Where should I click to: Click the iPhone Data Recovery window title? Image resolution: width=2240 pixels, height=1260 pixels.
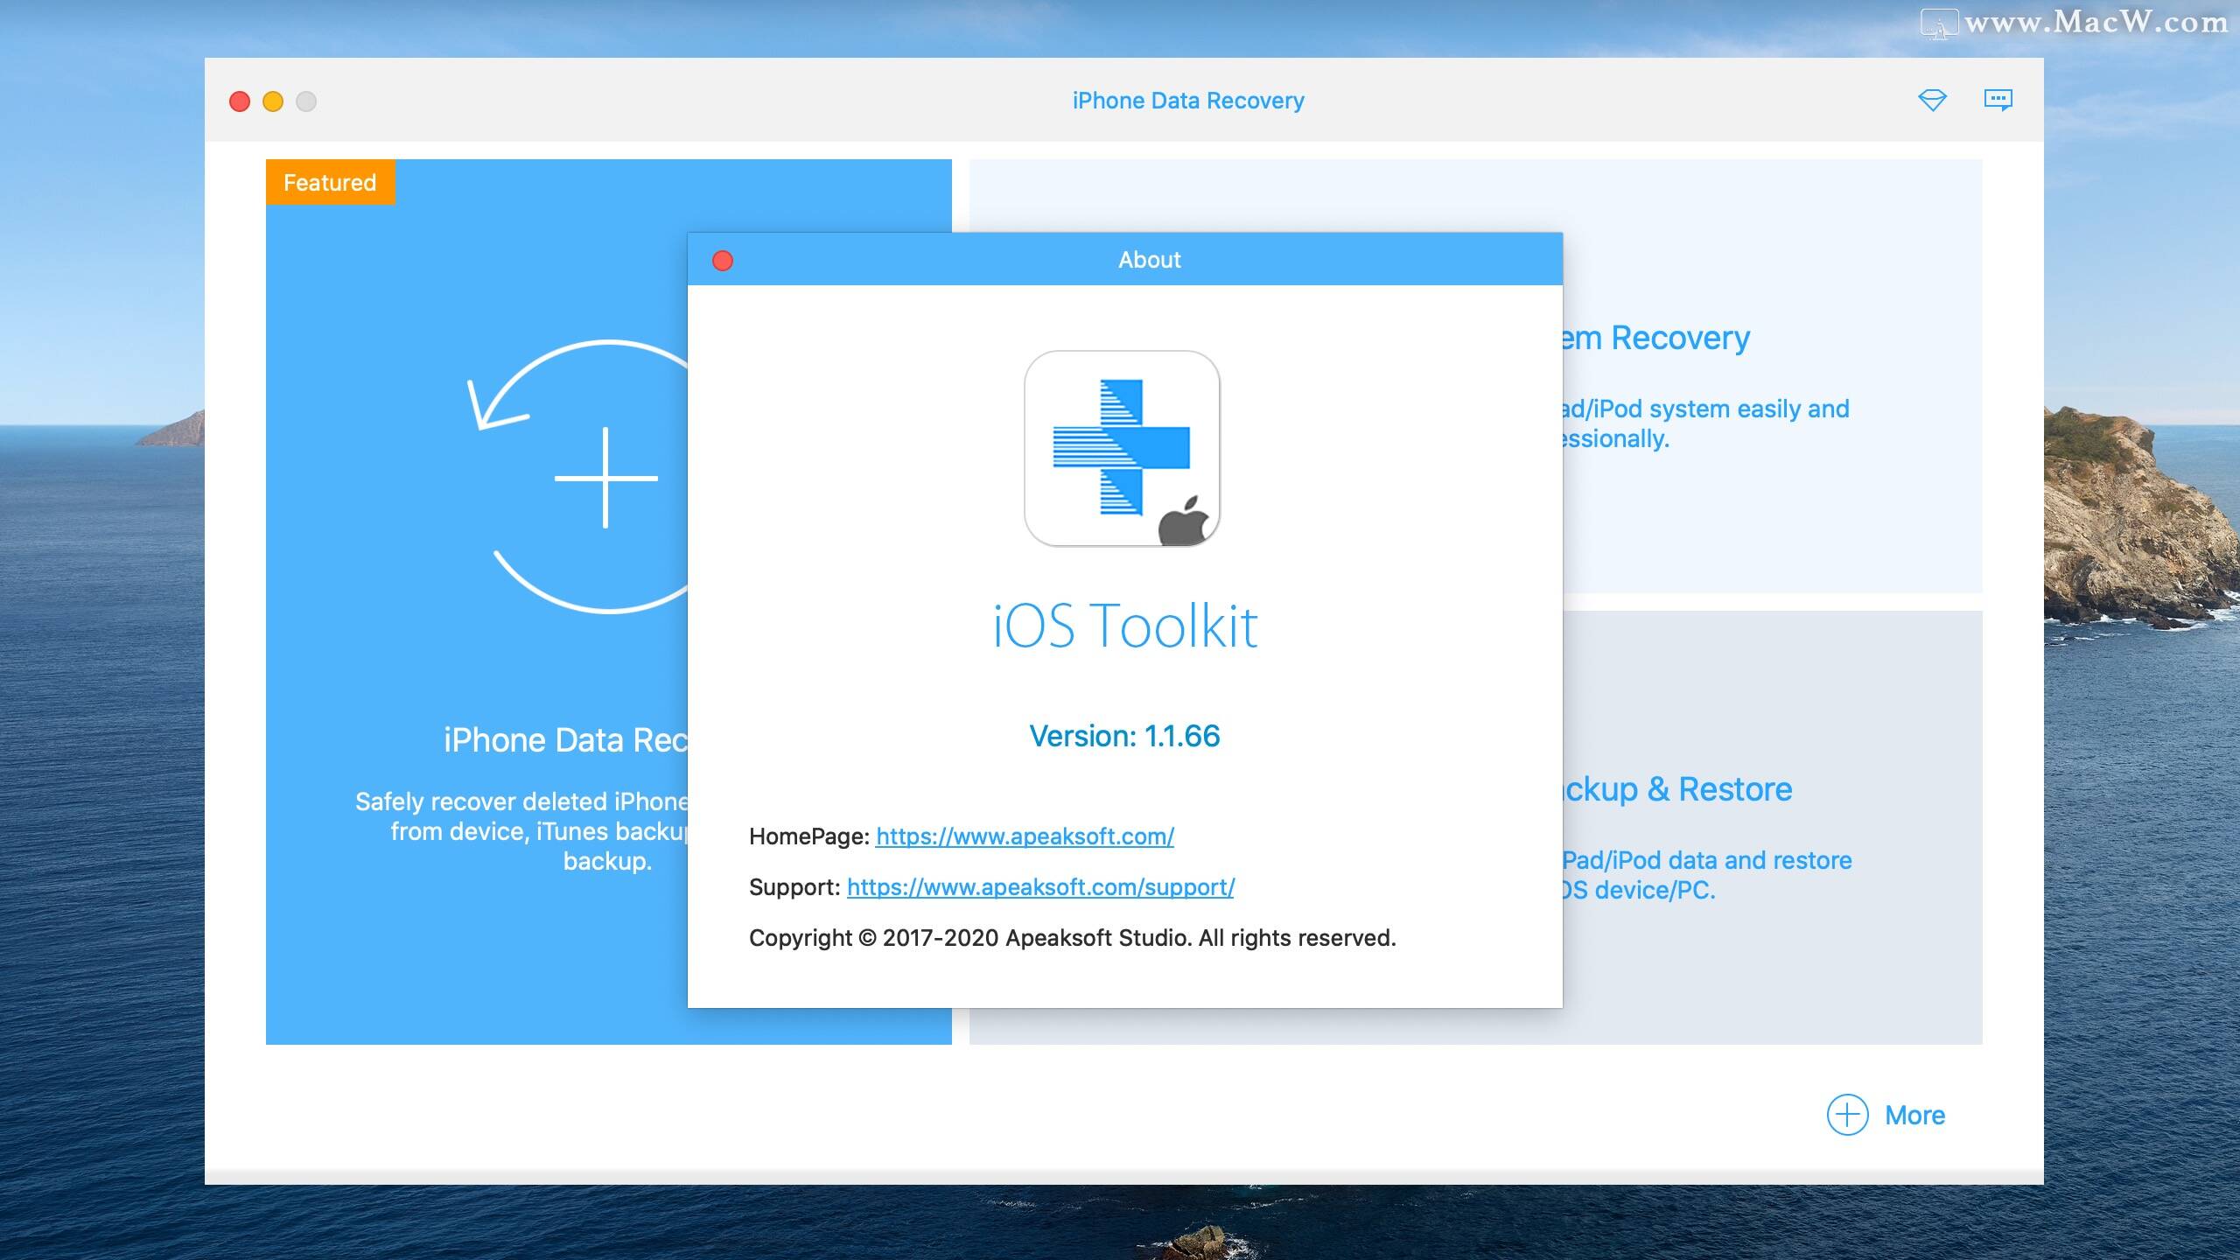(x=1188, y=101)
